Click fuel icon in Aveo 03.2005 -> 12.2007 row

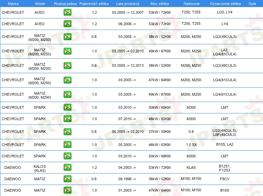pyautogui.click(x=67, y=12)
